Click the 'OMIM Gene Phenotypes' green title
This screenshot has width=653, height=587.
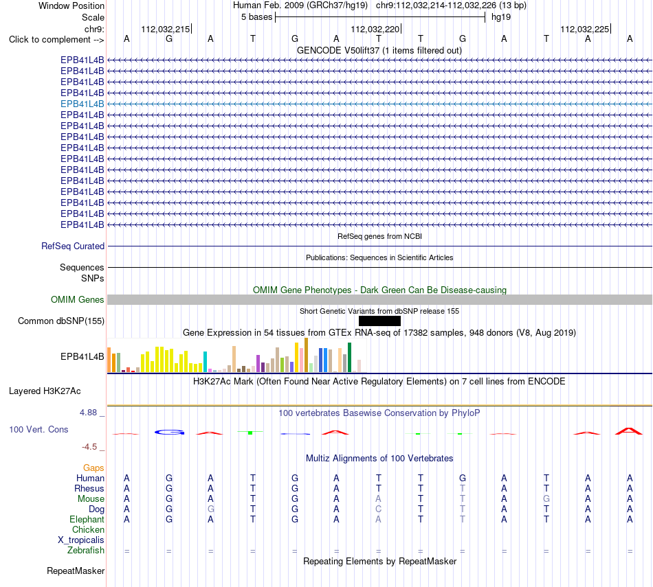pos(379,290)
